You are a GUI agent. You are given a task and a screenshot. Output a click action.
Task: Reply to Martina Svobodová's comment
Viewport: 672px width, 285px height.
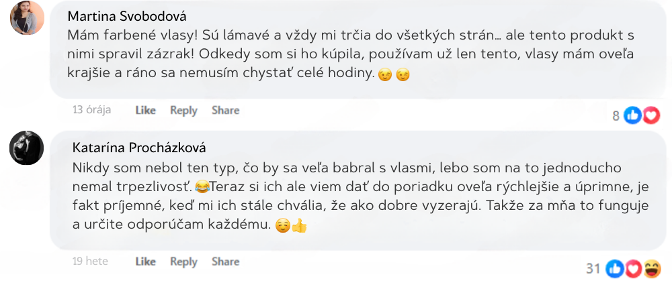click(x=183, y=110)
